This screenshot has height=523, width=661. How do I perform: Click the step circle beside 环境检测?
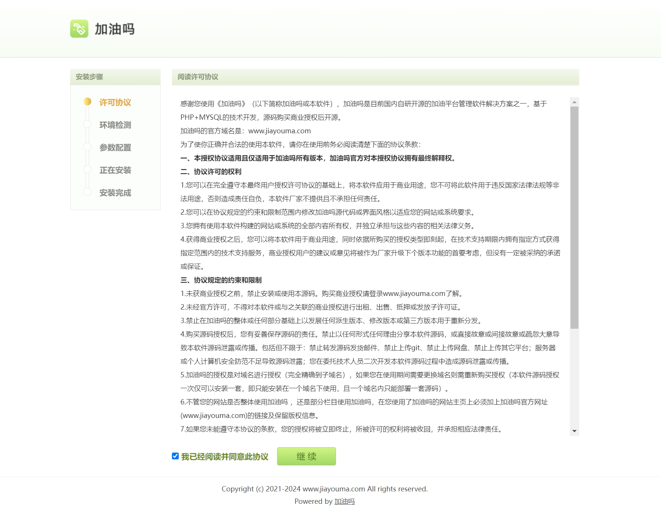[87, 124]
